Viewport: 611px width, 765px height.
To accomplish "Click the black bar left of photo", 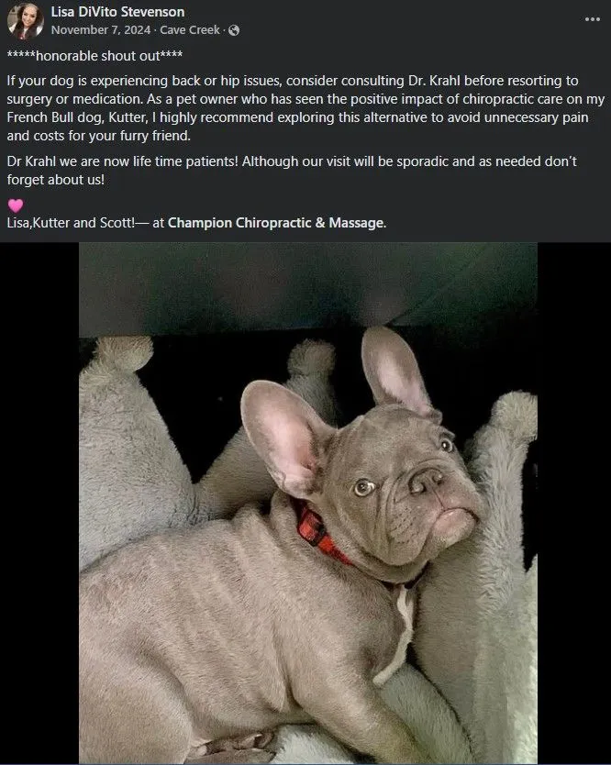I will [39, 503].
